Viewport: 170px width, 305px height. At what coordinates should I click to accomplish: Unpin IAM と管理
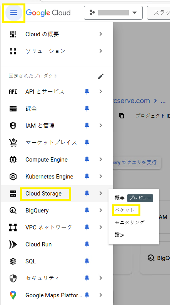tap(87, 125)
